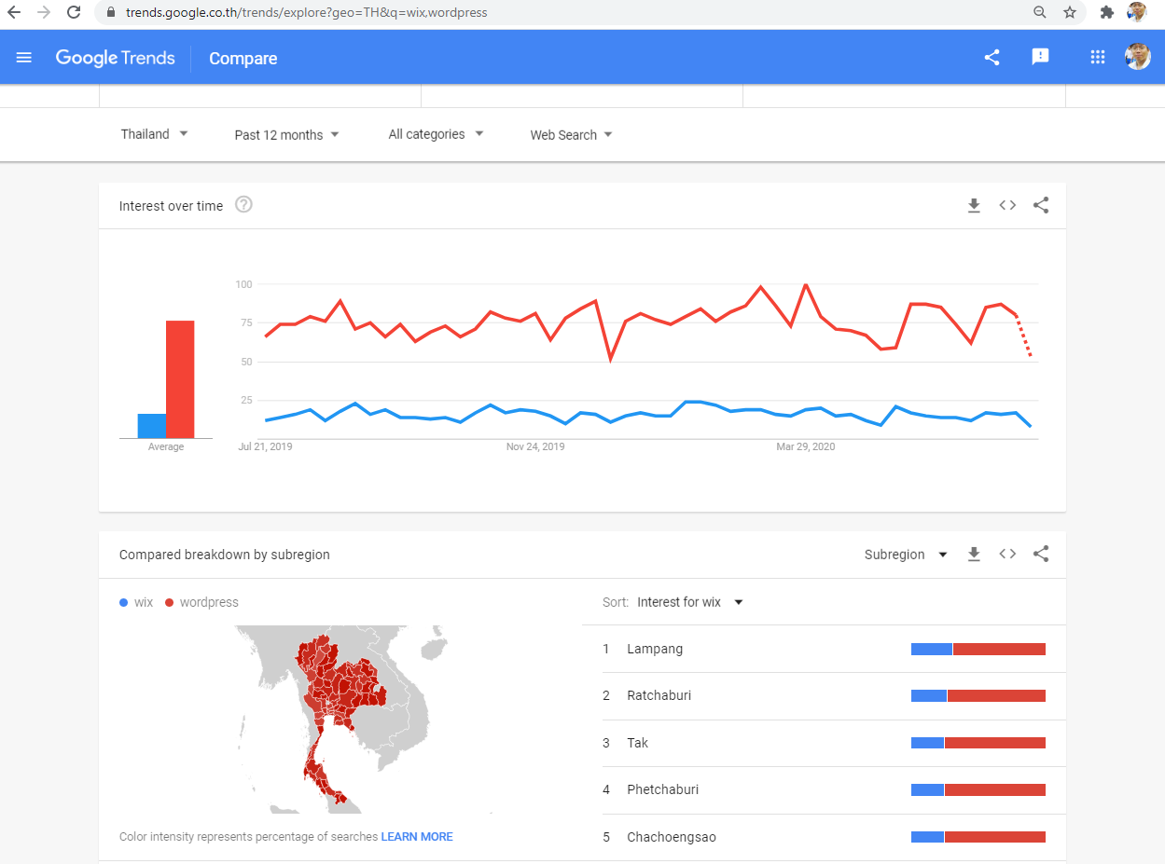Open the Web Search type dropdown
This screenshot has width=1165, height=864.
point(571,135)
